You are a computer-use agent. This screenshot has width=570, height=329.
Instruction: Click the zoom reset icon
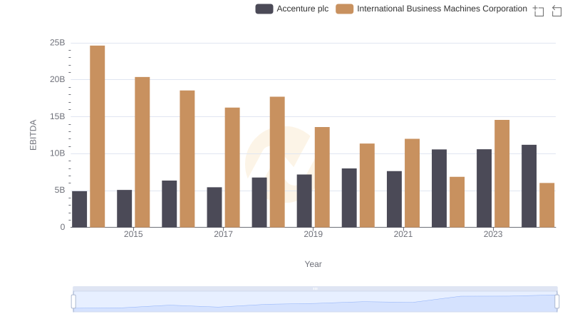click(x=556, y=11)
